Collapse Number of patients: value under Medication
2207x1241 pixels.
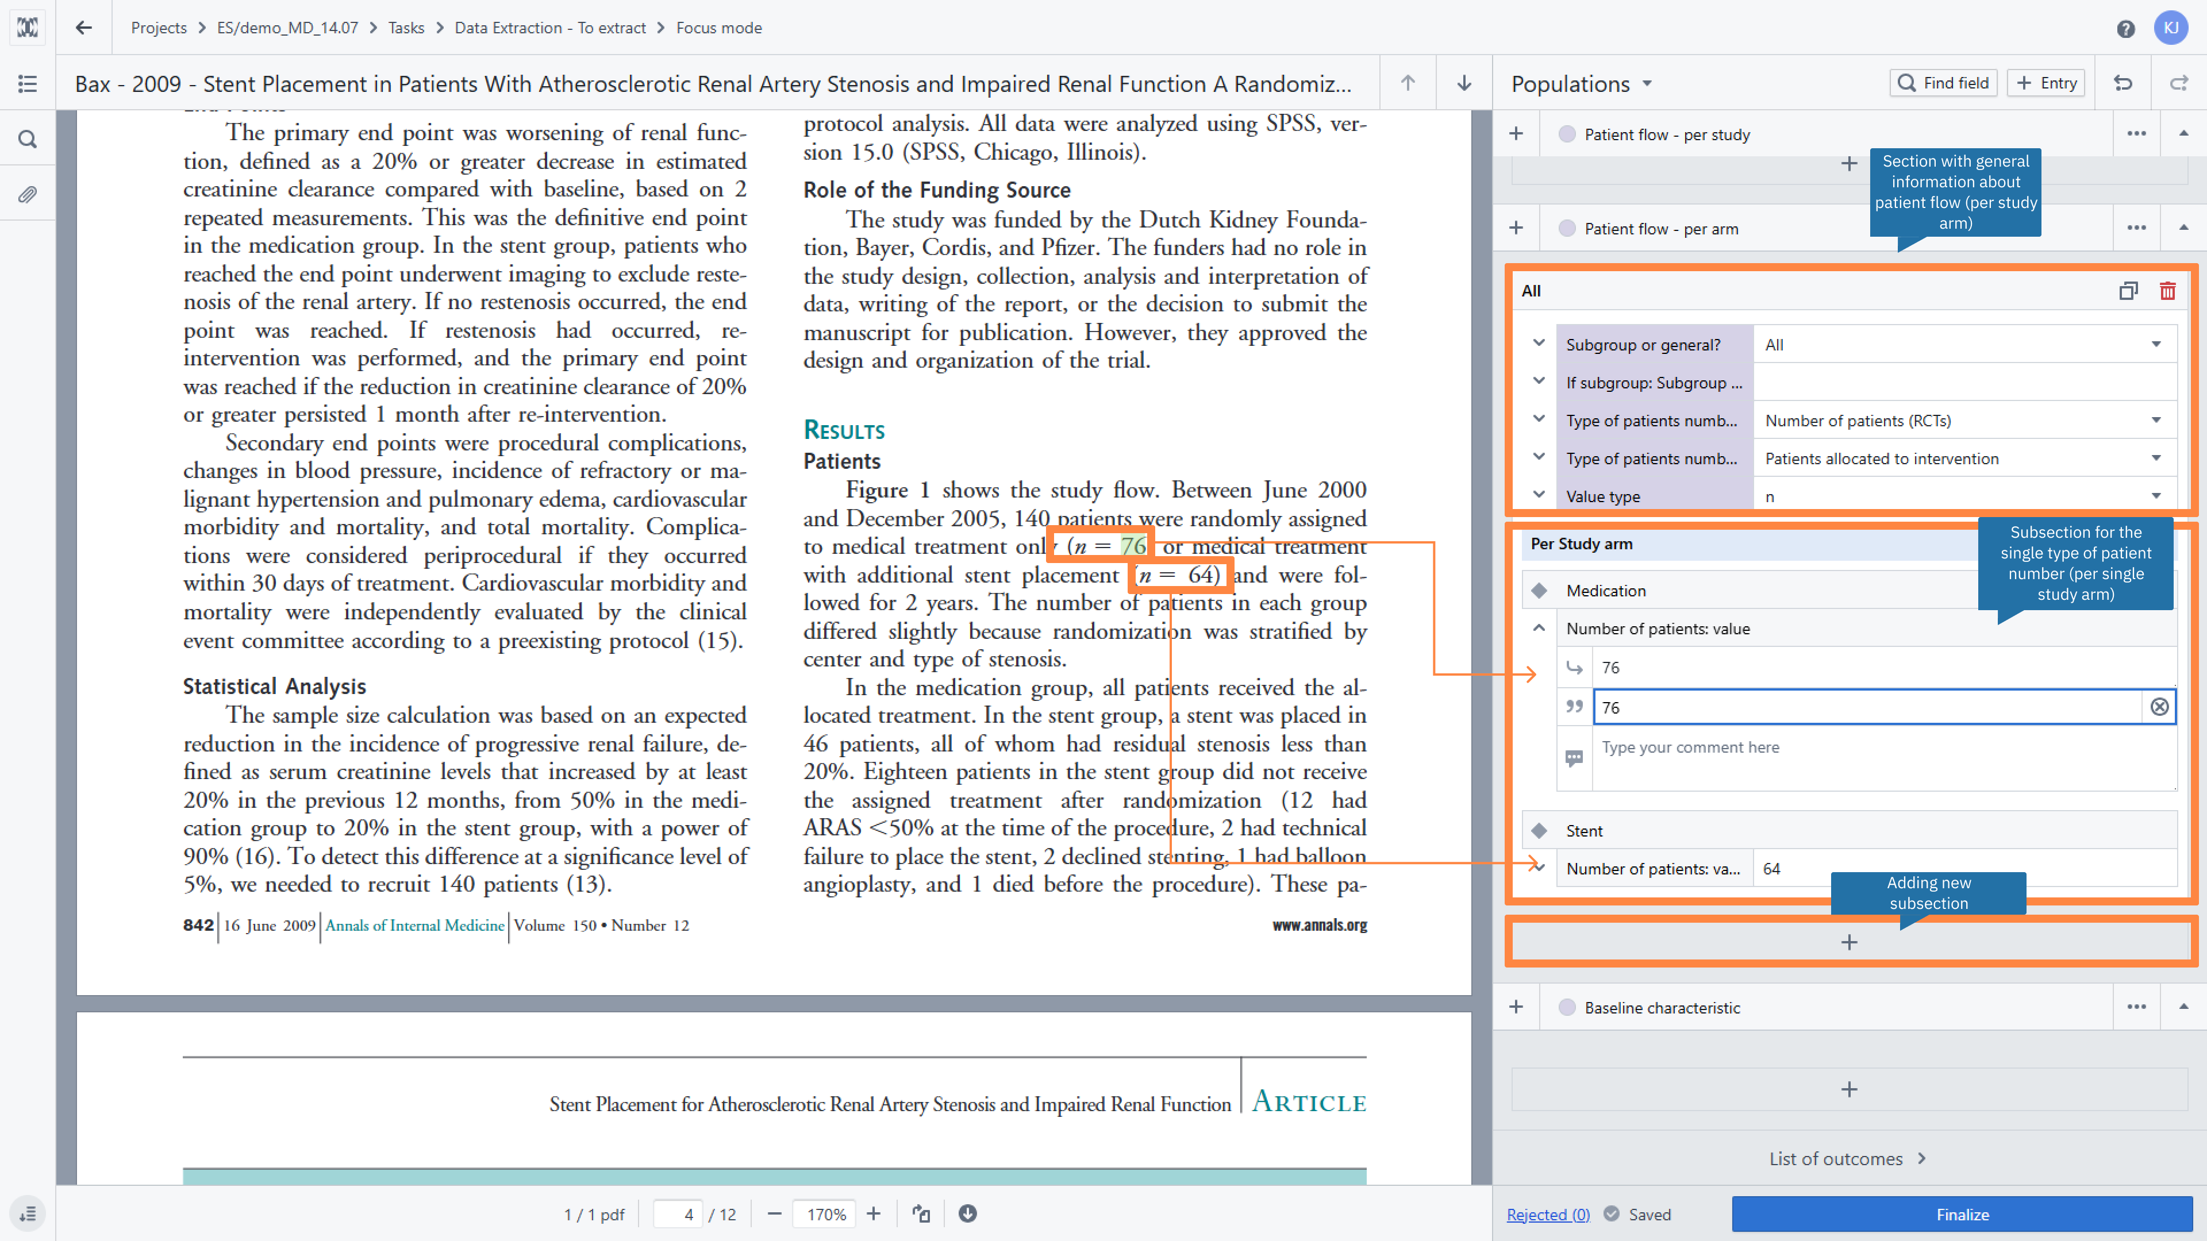[x=1539, y=628]
